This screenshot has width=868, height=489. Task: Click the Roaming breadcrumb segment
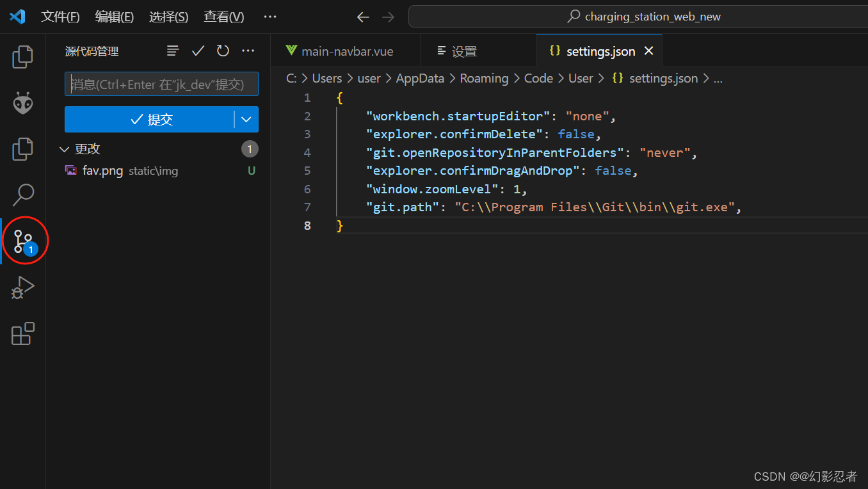pyautogui.click(x=484, y=78)
